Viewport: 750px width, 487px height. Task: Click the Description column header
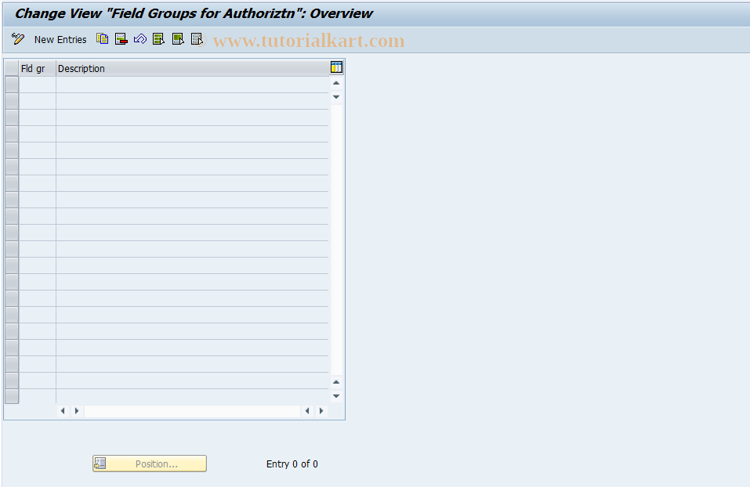point(192,68)
